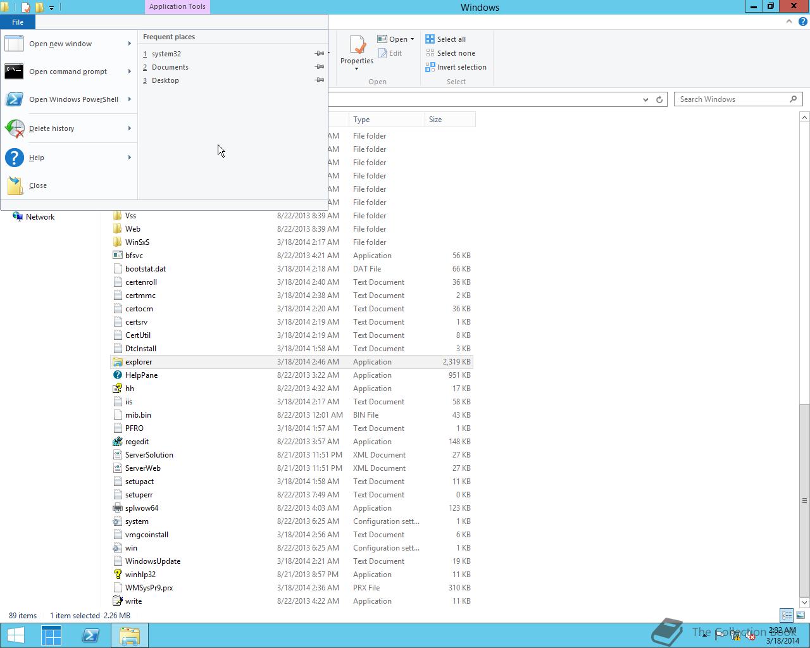Open Quick Access Toolbar customize dropdown

pos(52,8)
